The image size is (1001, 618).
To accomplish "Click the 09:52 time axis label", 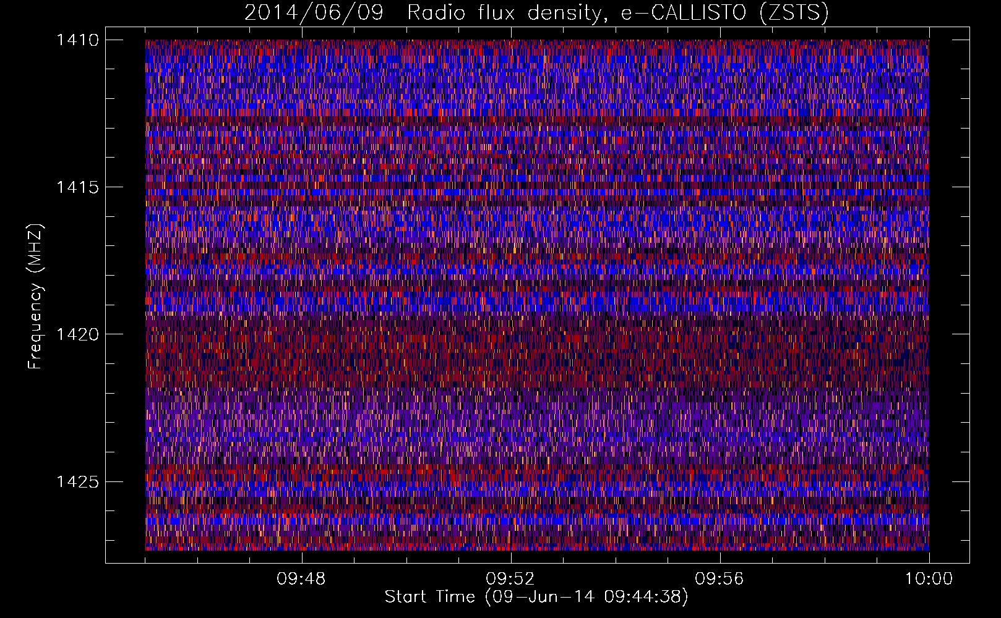I will pos(510,579).
